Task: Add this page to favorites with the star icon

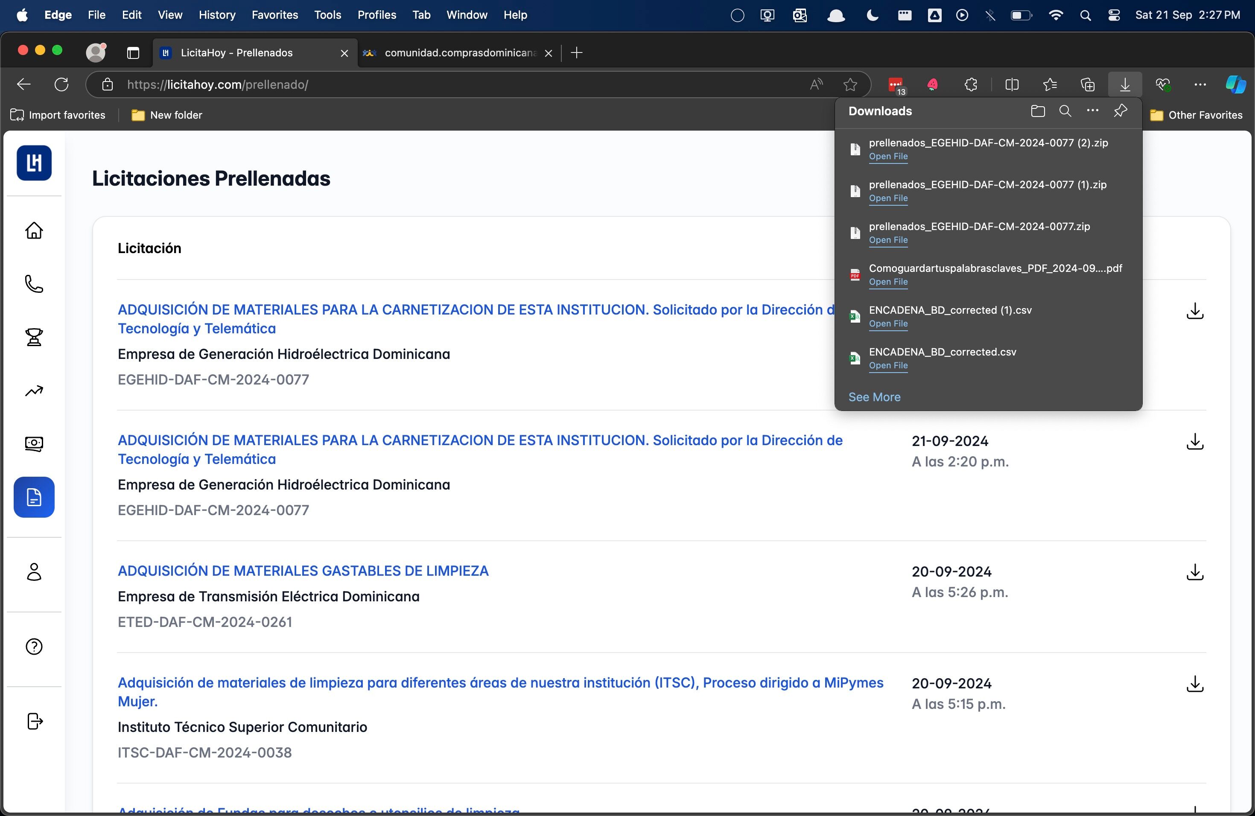Action: [849, 85]
